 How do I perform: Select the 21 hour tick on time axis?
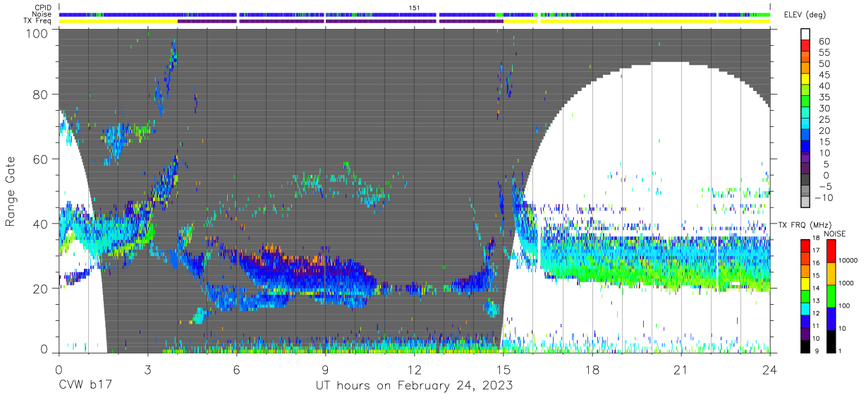point(681,370)
